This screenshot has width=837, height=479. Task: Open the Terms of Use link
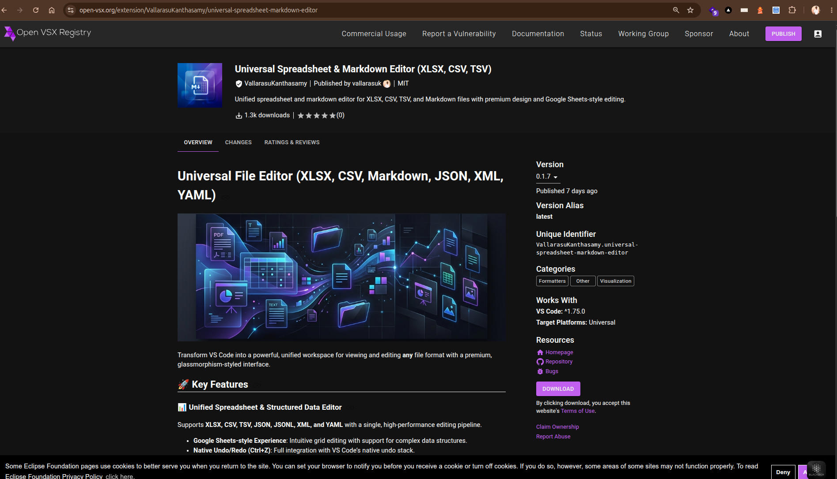tap(578, 411)
